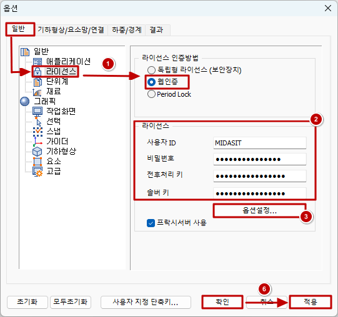Screen dimensions: 338x317
Task: Switch to 기하형상/요소망/연결 tab
Action: pos(71,30)
